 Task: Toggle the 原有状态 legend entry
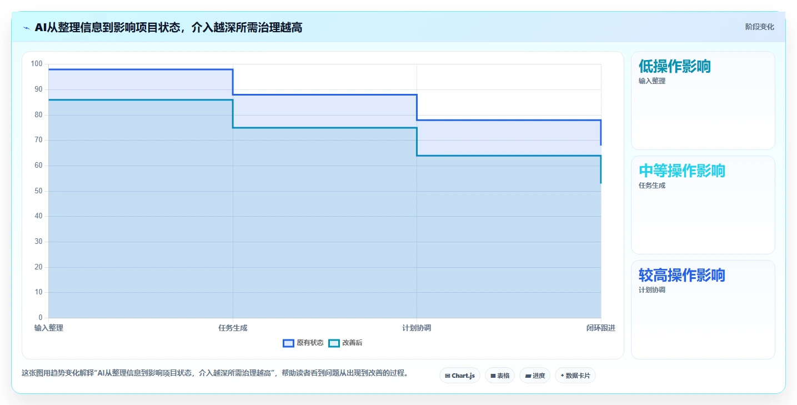pos(303,343)
